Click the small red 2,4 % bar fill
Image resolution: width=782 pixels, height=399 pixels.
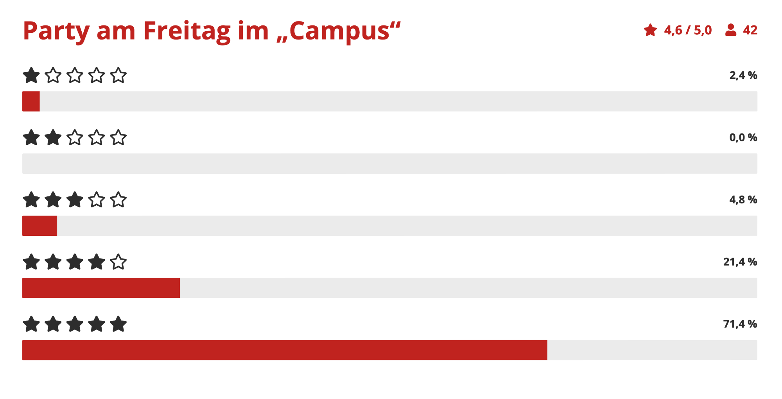point(31,102)
